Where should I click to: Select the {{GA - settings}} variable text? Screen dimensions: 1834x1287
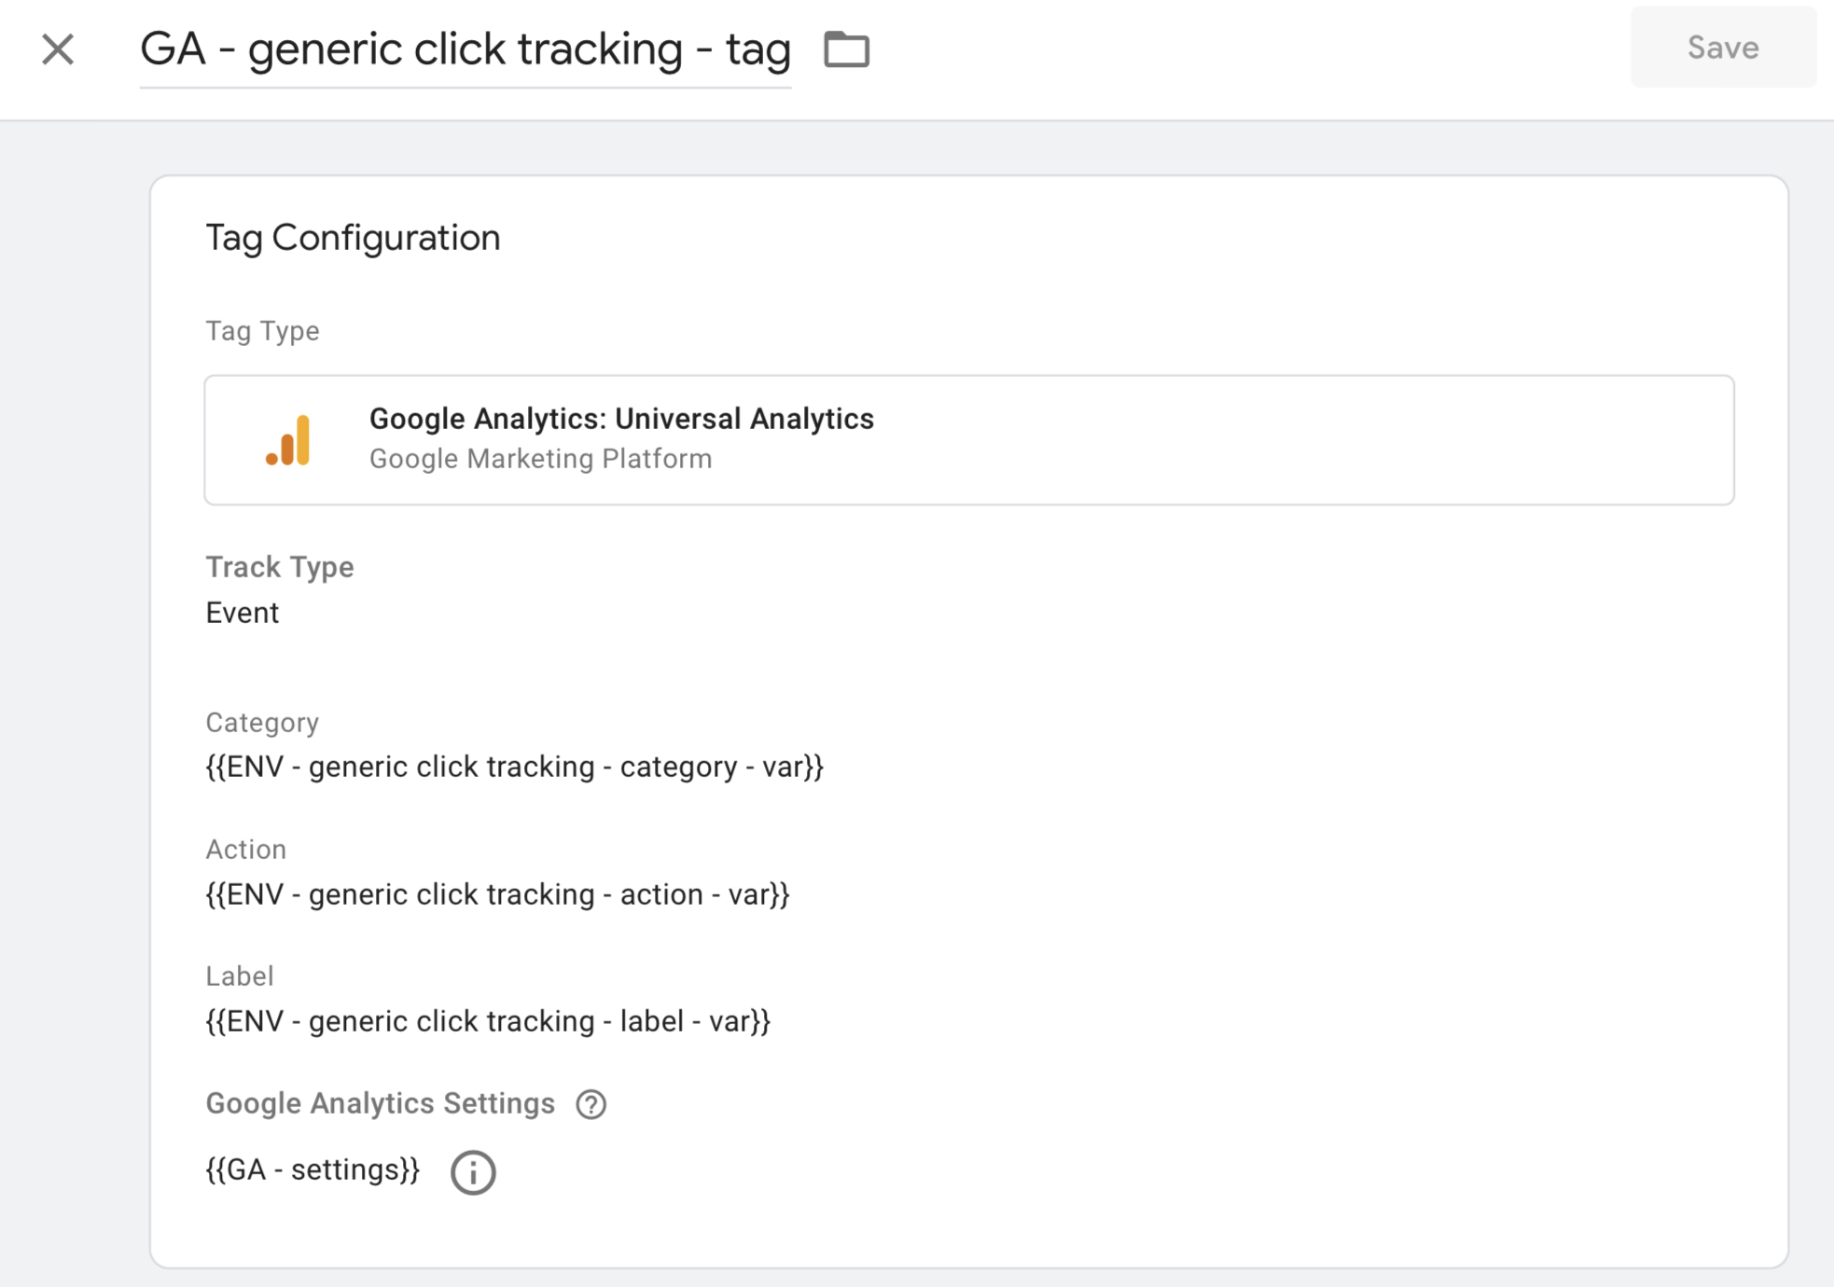point(313,1169)
